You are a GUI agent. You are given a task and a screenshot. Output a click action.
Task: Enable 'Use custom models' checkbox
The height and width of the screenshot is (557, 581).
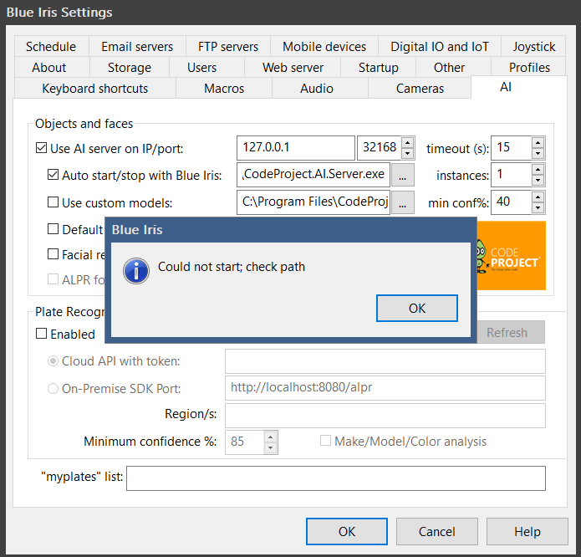[53, 202]
